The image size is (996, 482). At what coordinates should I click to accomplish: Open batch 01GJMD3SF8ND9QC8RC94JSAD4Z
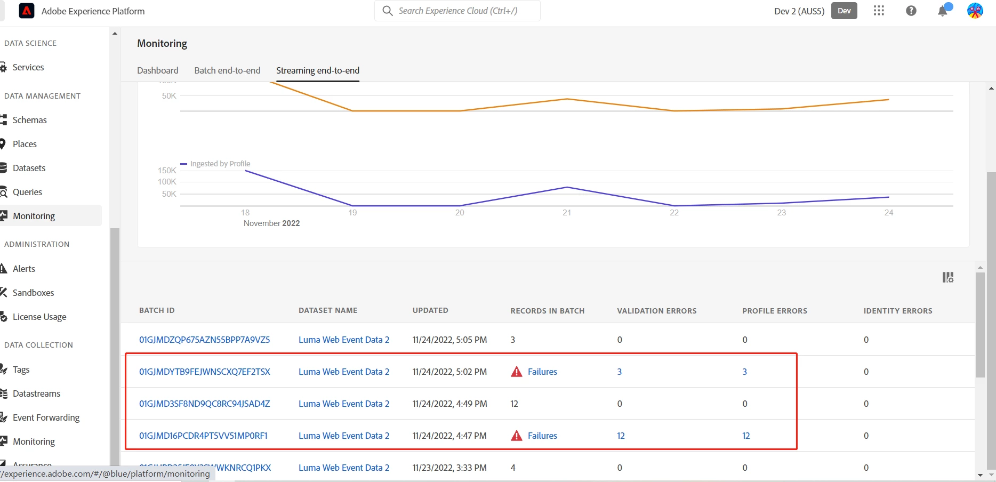click(204, 404)
